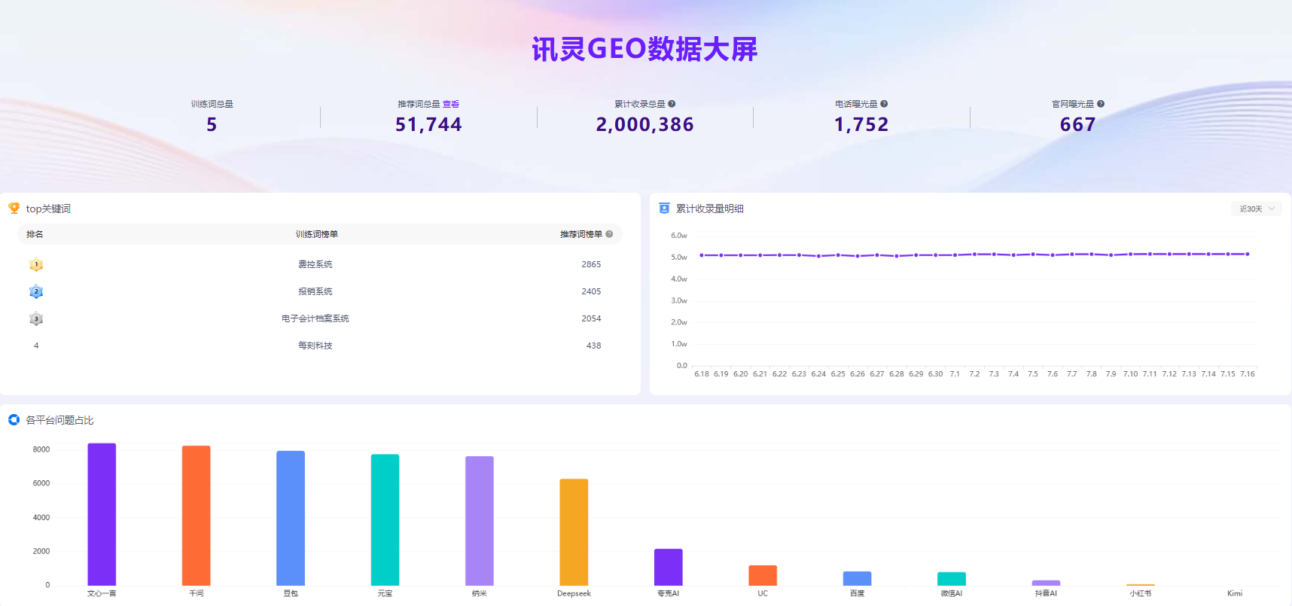Image resolution: width=1292 pixels, height=606 pixels.
Task: Click the Kimi platform label
Action: (x=1235, y=593)
